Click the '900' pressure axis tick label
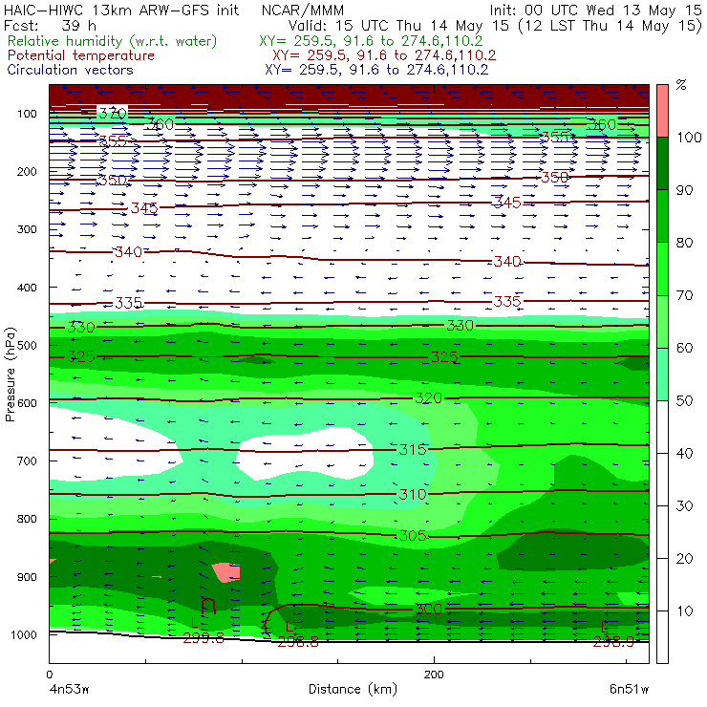The image size is (707, 707). coord(27,577)
